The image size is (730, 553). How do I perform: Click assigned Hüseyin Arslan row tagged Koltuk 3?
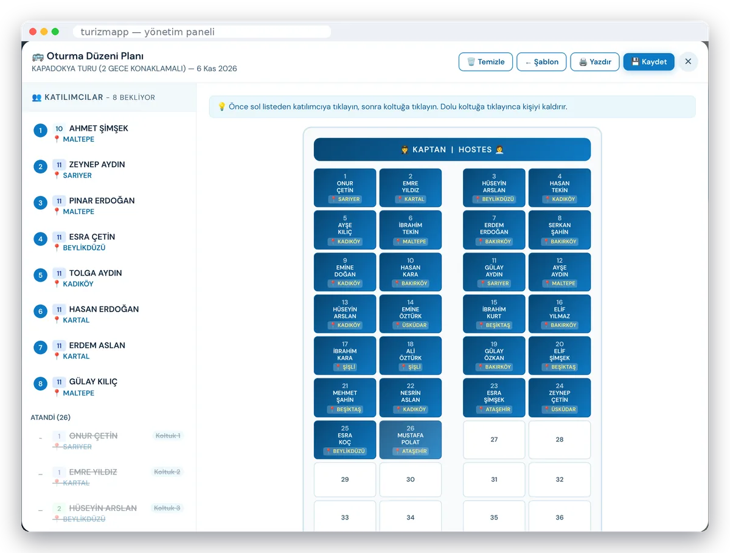tap(109, 513)
